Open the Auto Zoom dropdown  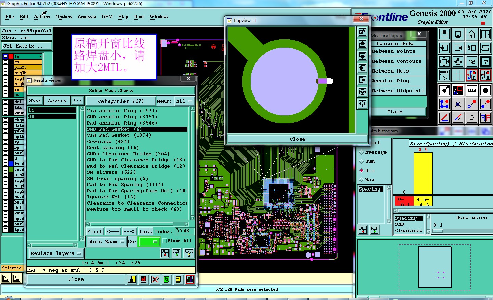[x=107, y=242]
